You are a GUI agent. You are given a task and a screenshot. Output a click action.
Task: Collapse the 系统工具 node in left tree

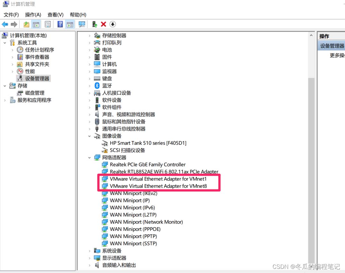[x=5, y=43]
